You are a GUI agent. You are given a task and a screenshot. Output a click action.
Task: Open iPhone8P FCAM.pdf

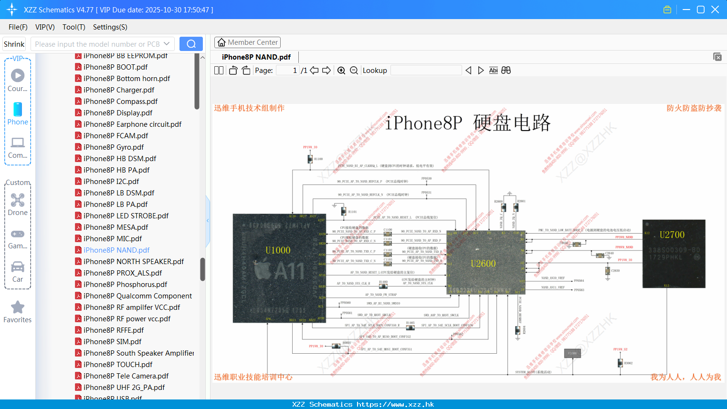pos(116,136)
